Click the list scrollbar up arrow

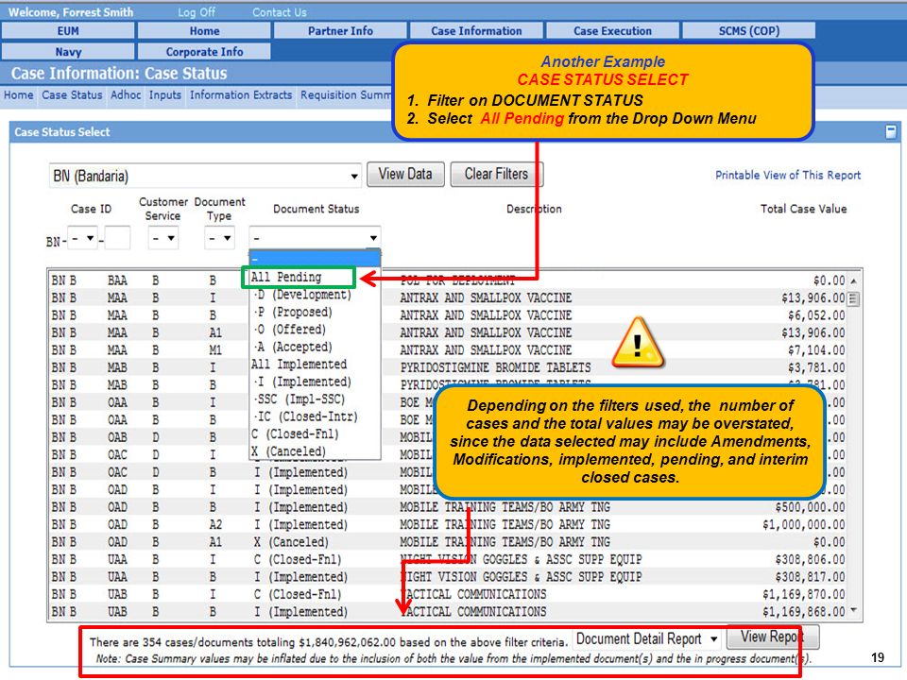pyautogui.click(x=854, y=280)
